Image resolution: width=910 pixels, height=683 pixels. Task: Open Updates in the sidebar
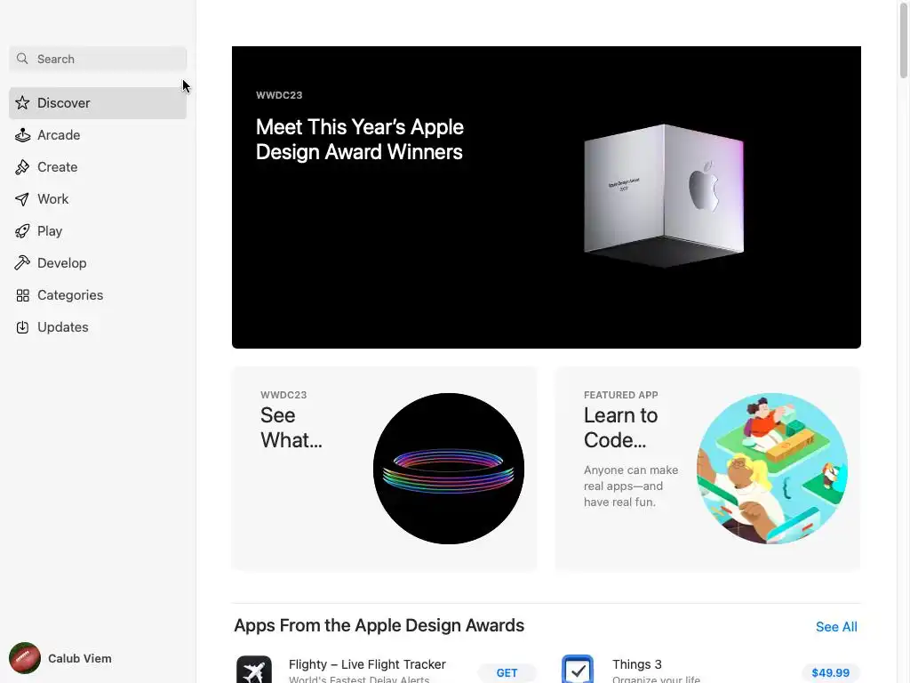[98, 327]
